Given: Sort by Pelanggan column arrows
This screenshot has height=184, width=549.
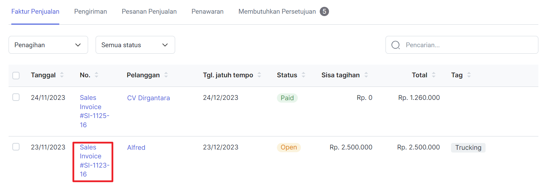Looking at the screenshot, I should (166, 75).
